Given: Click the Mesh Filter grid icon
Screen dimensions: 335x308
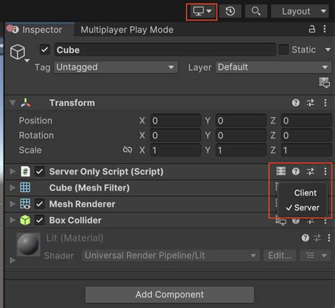Looking at the screenshot, I should coord(25,188).
